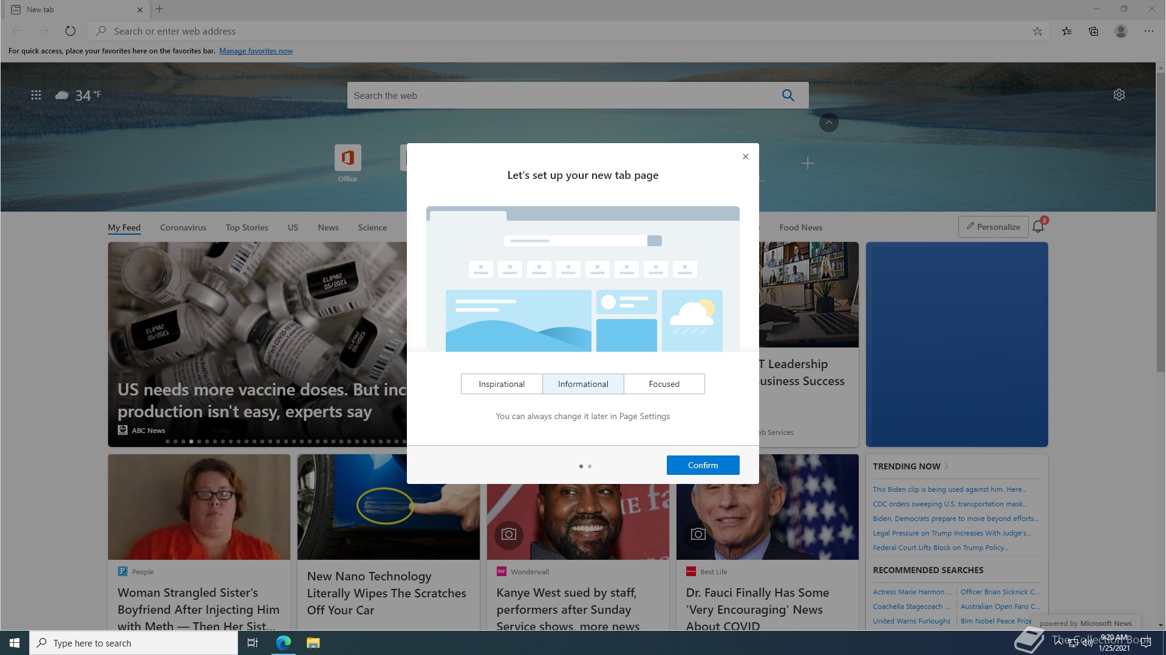Open 'This Biden clip is being used' trending link
Viewport: 1166px width, 655px height.
click(949, 489)
